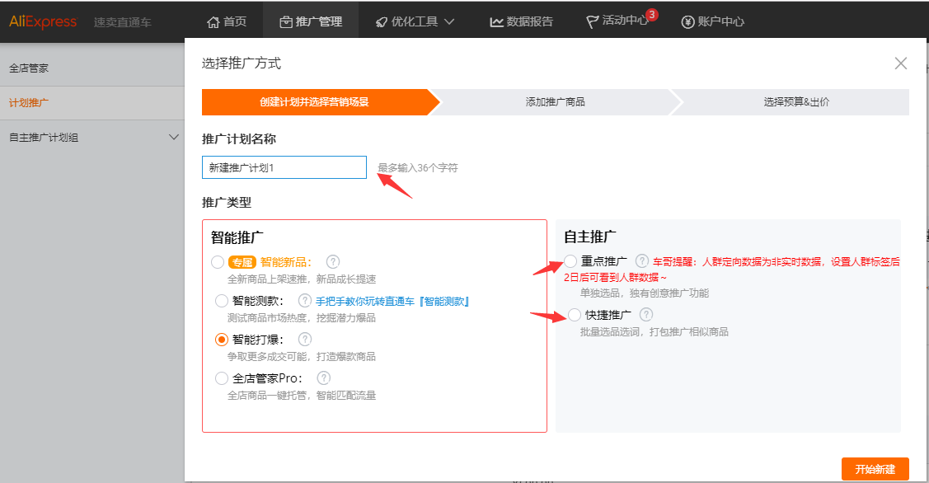The height and width of the screenshot is (483, 929).
Task: Click the question mark beside 快捷推广
Action: click(645, 314)
